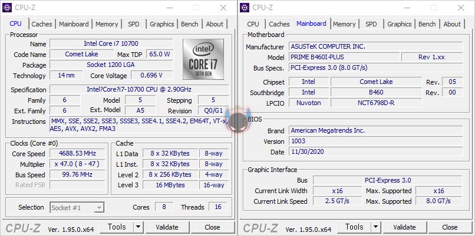Click the 8.0 GT/s max supported speed

click(438, 201)
